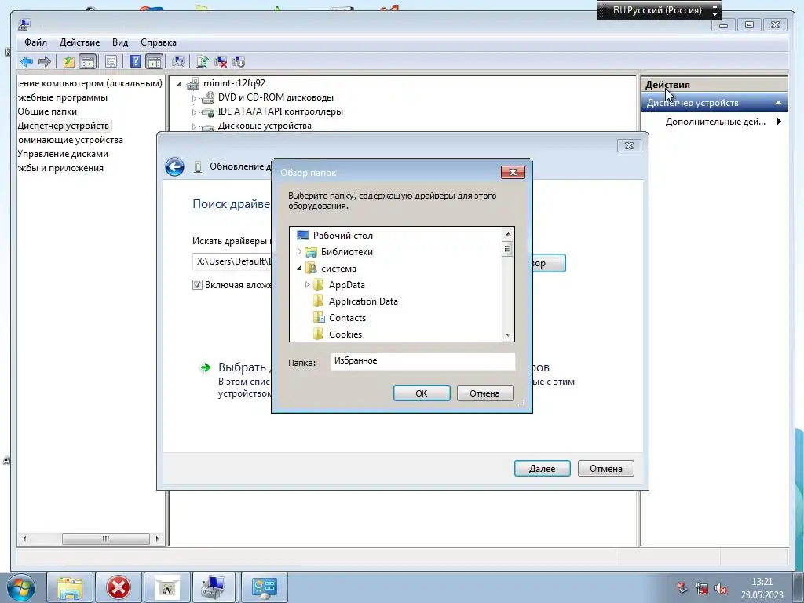Click the Properties sheet toolbar icon

pos(111,62)
